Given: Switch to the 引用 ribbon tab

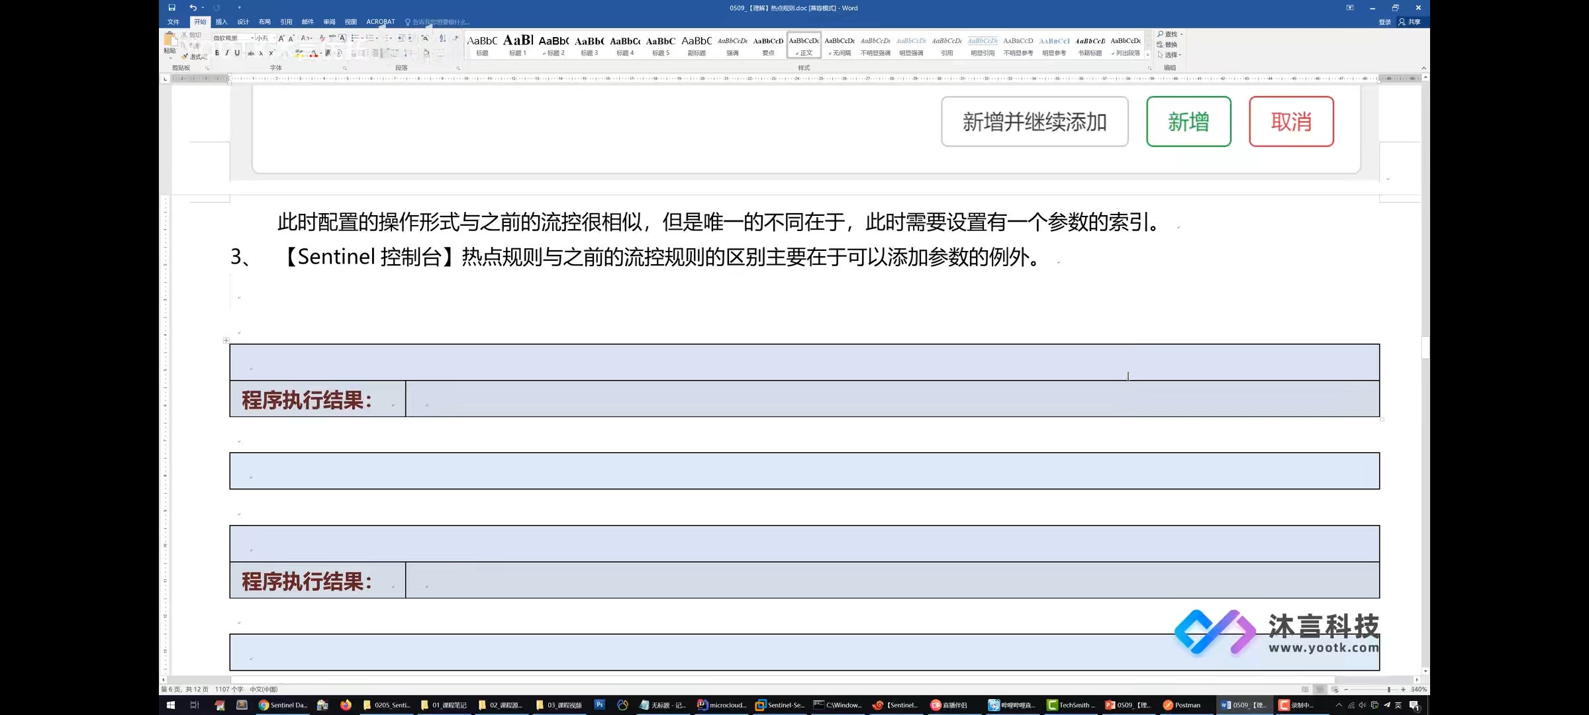Looking at the screenshot, I should tap(286, 22).
